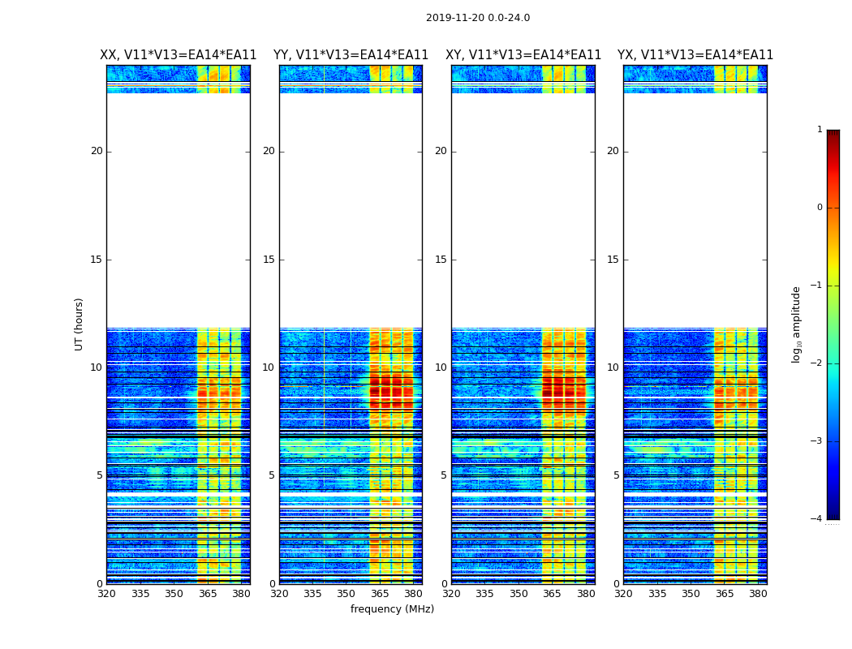This screenshot has height=649, width=852.
Task: Click the XY panel title
Action: tap(523, 55)
